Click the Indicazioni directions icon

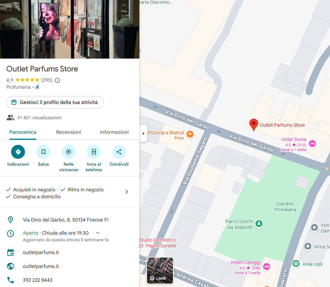pyautogui.click(x=18, y=152)
